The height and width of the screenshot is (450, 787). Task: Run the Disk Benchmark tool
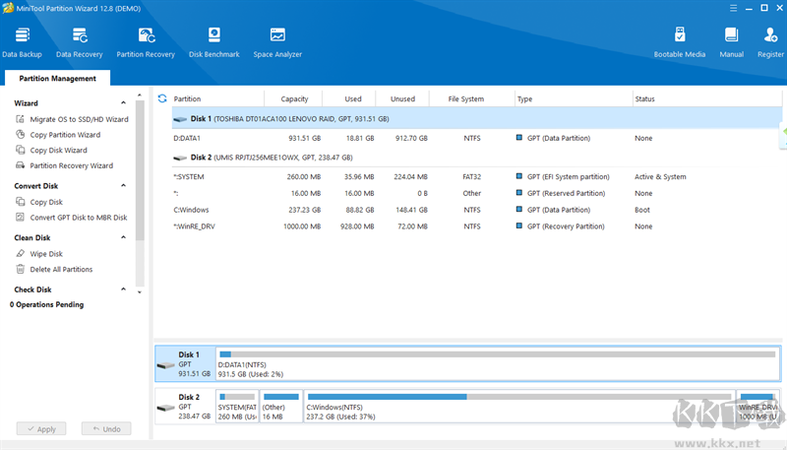pos(213,41)
